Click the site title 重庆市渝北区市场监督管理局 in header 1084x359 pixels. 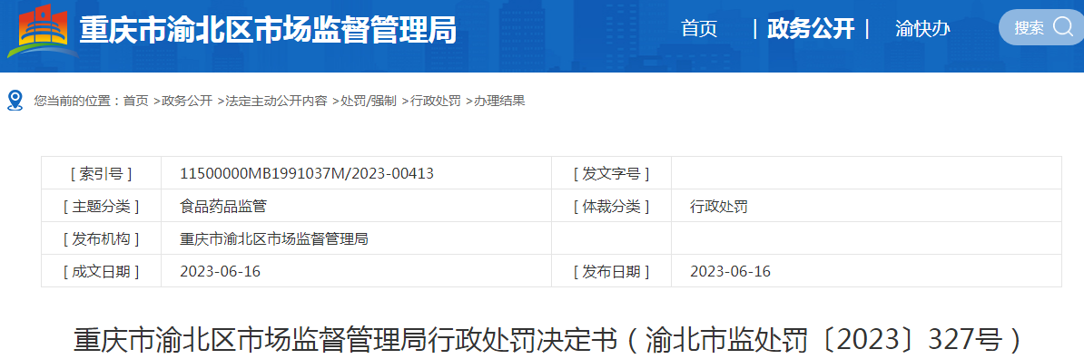(x=268, y=31)
